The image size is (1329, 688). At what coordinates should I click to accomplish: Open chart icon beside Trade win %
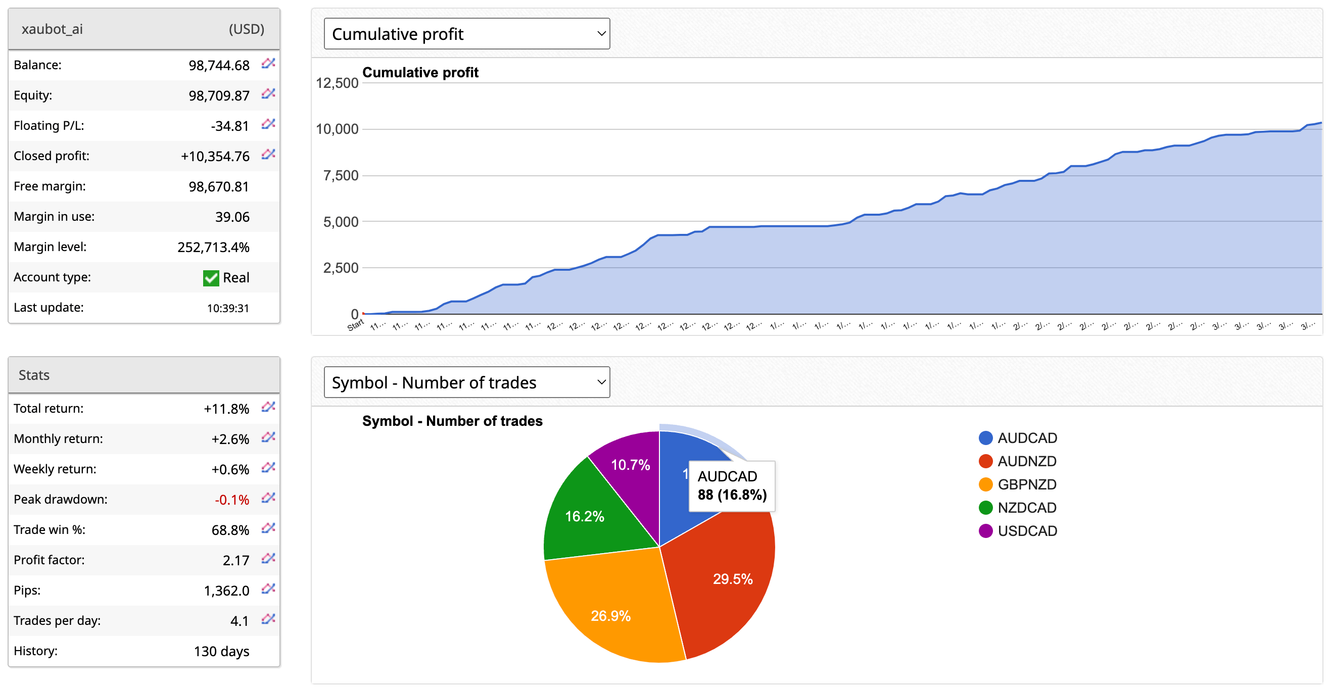[268, 529]
